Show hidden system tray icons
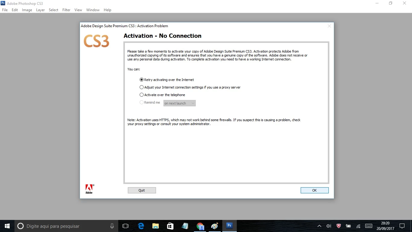412x232 pixels. (319, 226)
